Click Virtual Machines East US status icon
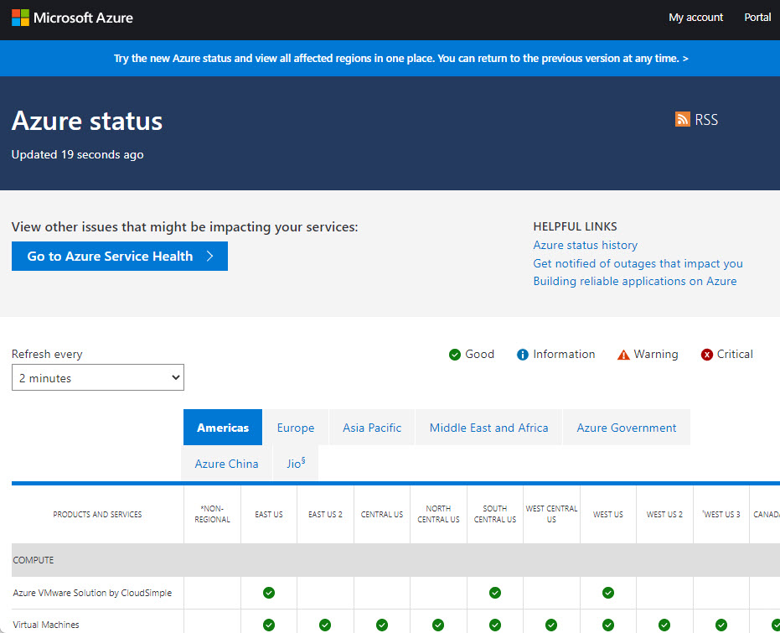This screenshot has height=633, width=780. pyautogui.click(x=269, y=625)
